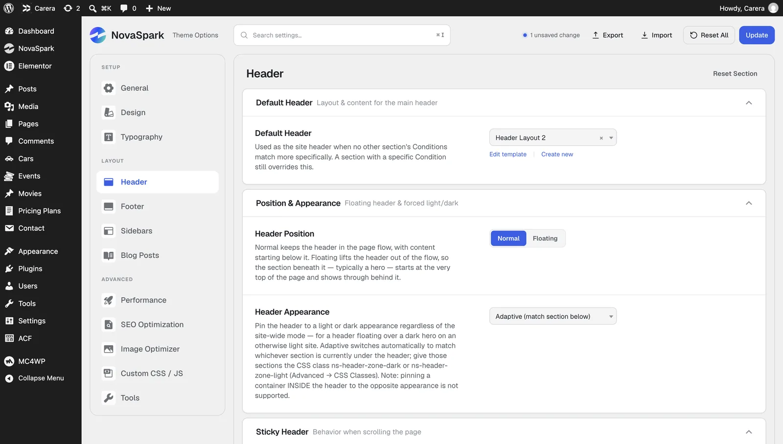Collapse the Sticky Header panel
This screenshot has width=783, height=444.
point(749,432)
